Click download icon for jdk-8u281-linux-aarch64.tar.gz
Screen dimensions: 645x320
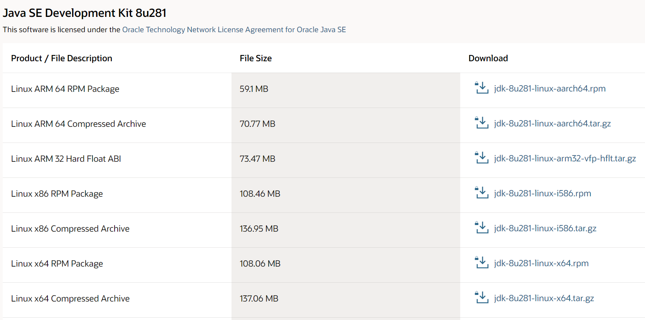tap(481, 123)
